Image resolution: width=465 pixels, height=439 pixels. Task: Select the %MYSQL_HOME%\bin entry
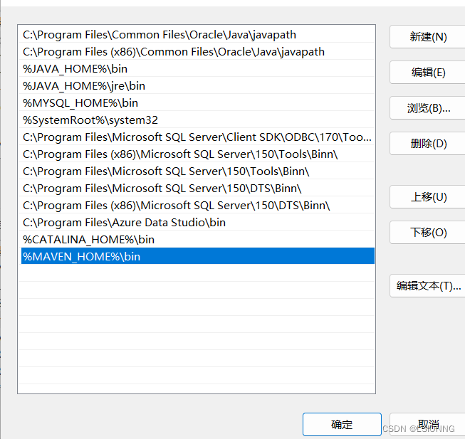tap(198, 103)
